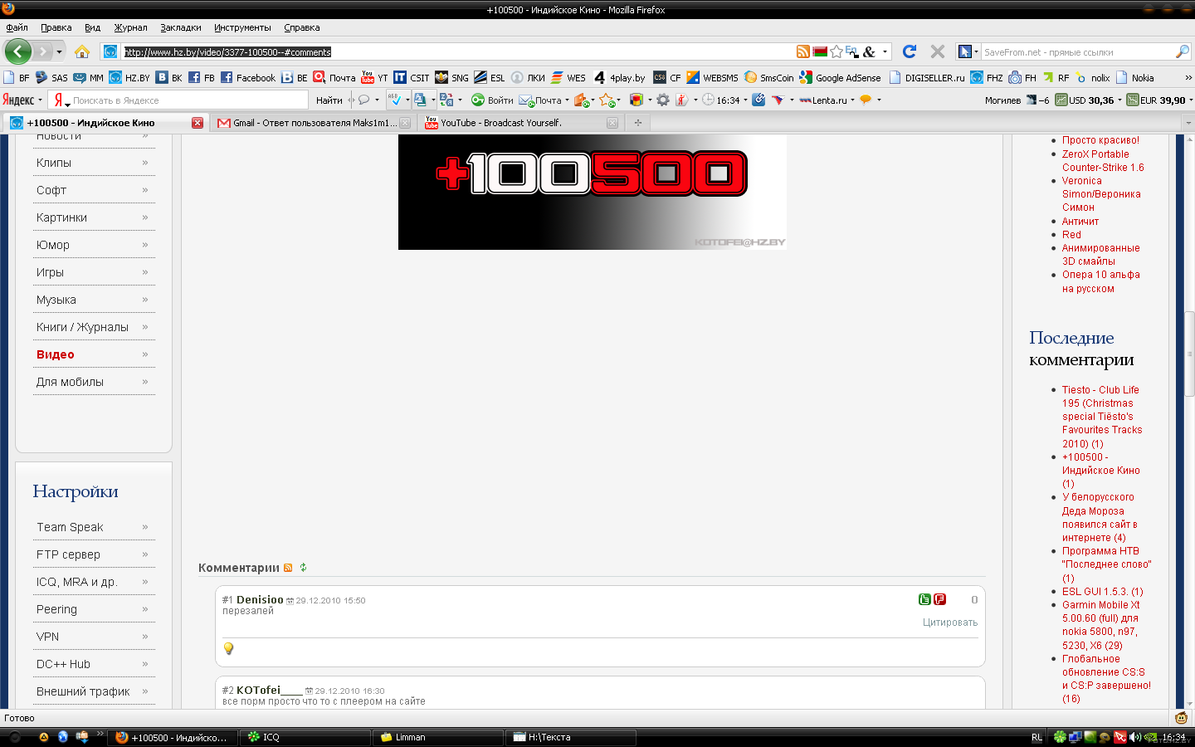Open Почта mail button in Yandex bar
Image resolution: width=1195 pixels, height=747 pixels.
(x=541, y=100)
